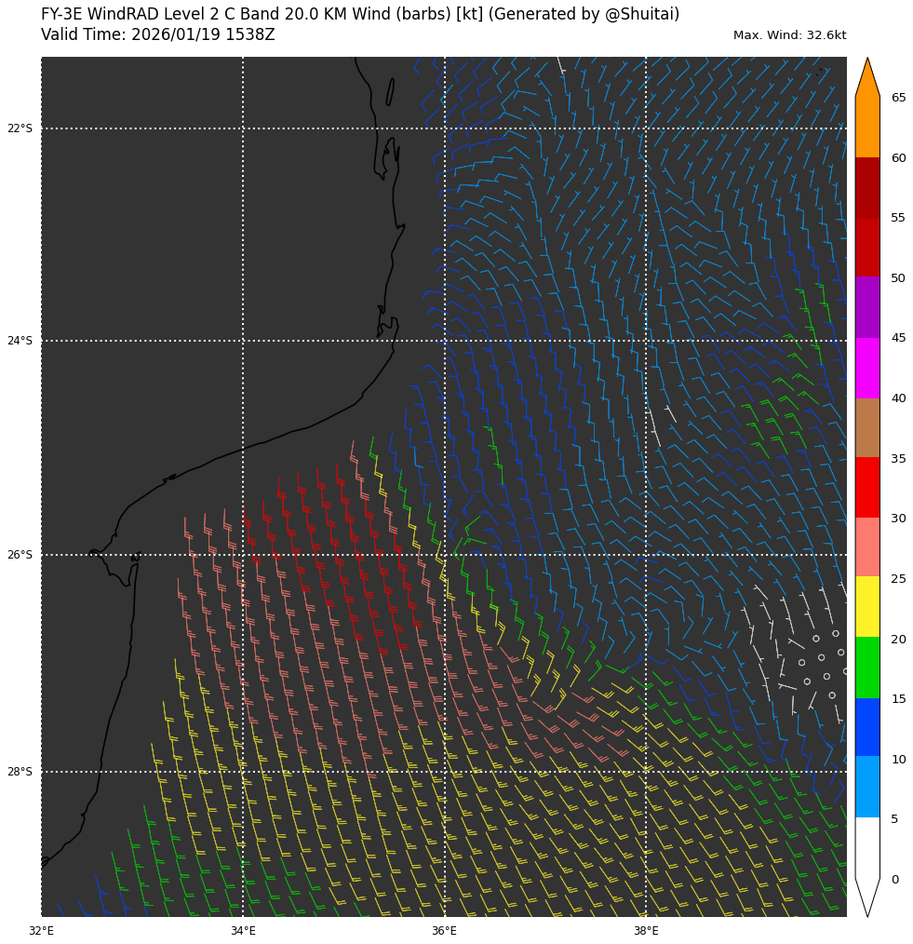Click the 38°E longitude tick label
This screenshot has width=913, height=944.
pos(646,930)
